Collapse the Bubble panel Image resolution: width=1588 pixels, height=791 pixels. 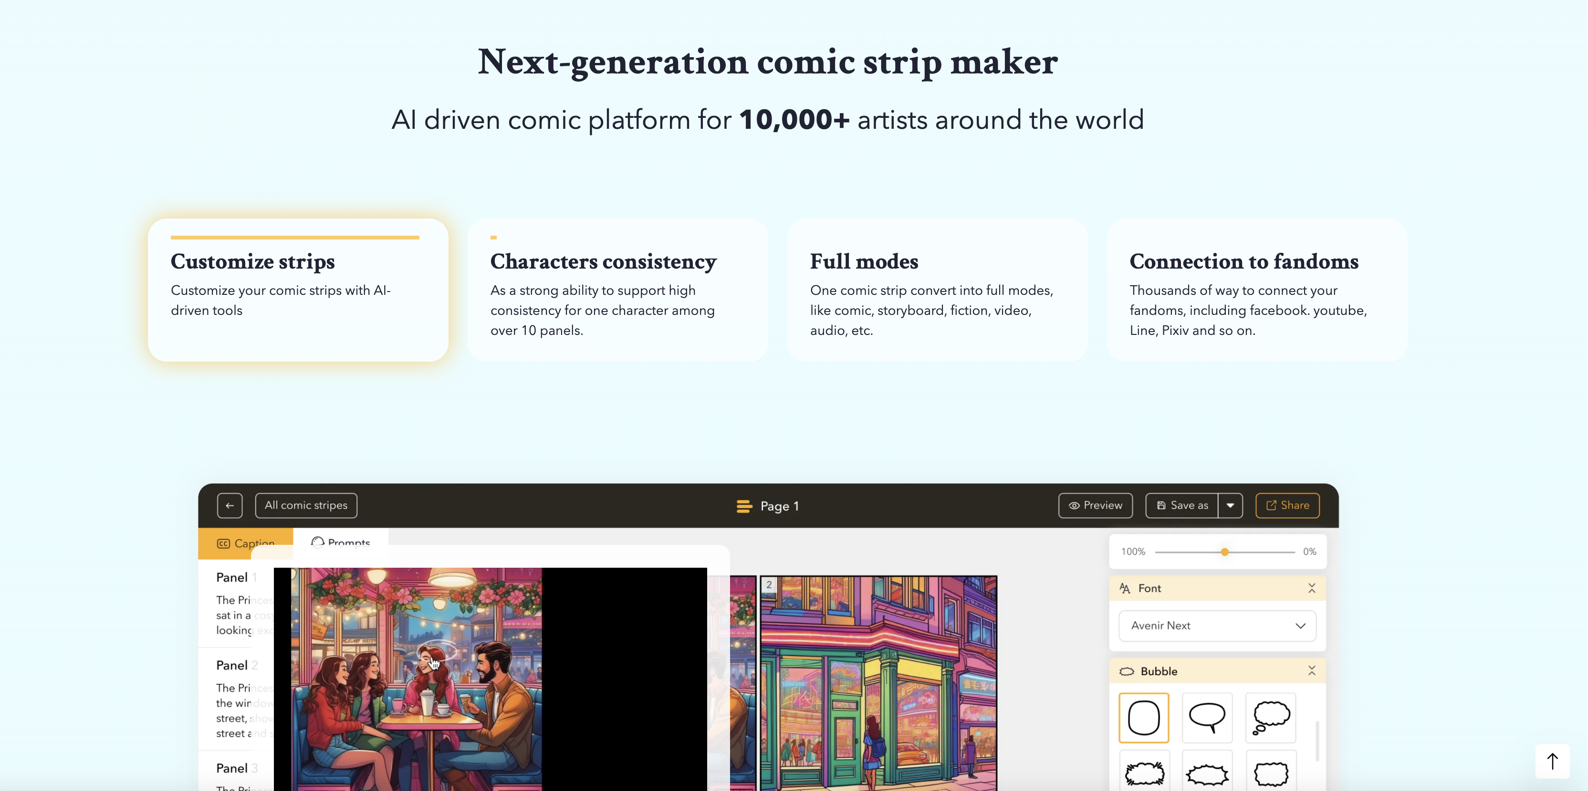click(x=1312, y=671)
